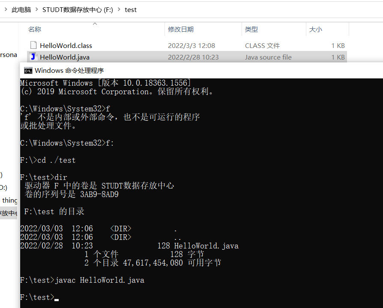Go to 此电脑 in the breadcrumb path

(21, 10)
